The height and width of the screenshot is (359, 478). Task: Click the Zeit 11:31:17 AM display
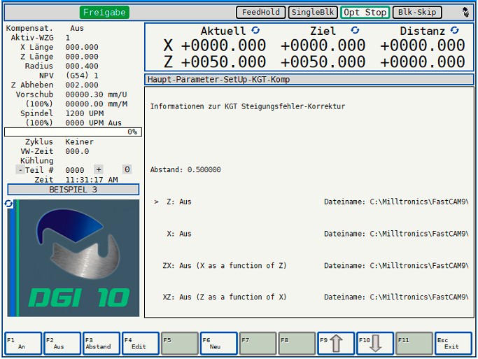tap(92, 179)
